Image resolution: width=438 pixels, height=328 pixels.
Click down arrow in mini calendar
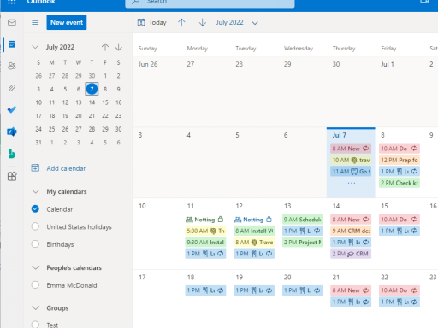[x=119, y=47]
